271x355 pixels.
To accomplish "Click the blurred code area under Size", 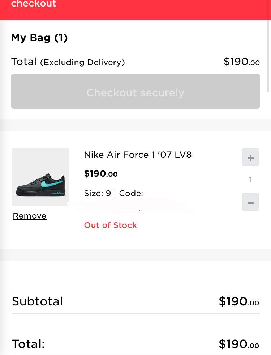I will 133,205.
